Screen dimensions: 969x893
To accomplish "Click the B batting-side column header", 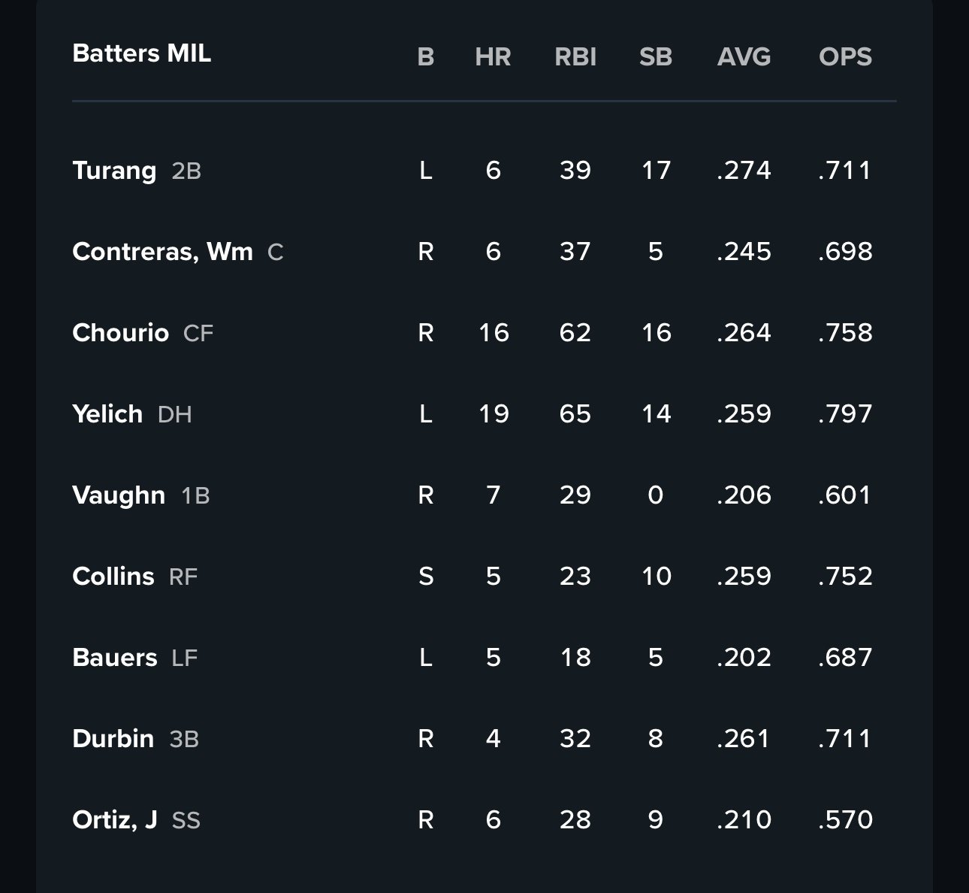I will point(425,57).
